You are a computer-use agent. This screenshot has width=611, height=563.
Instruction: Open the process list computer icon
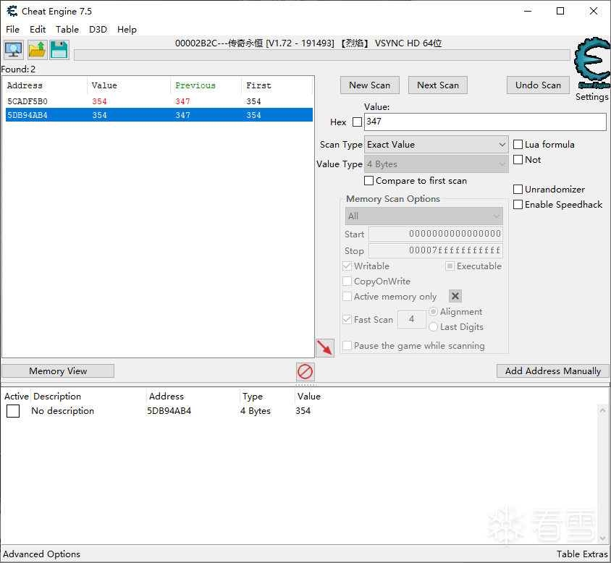coord(14,50)
